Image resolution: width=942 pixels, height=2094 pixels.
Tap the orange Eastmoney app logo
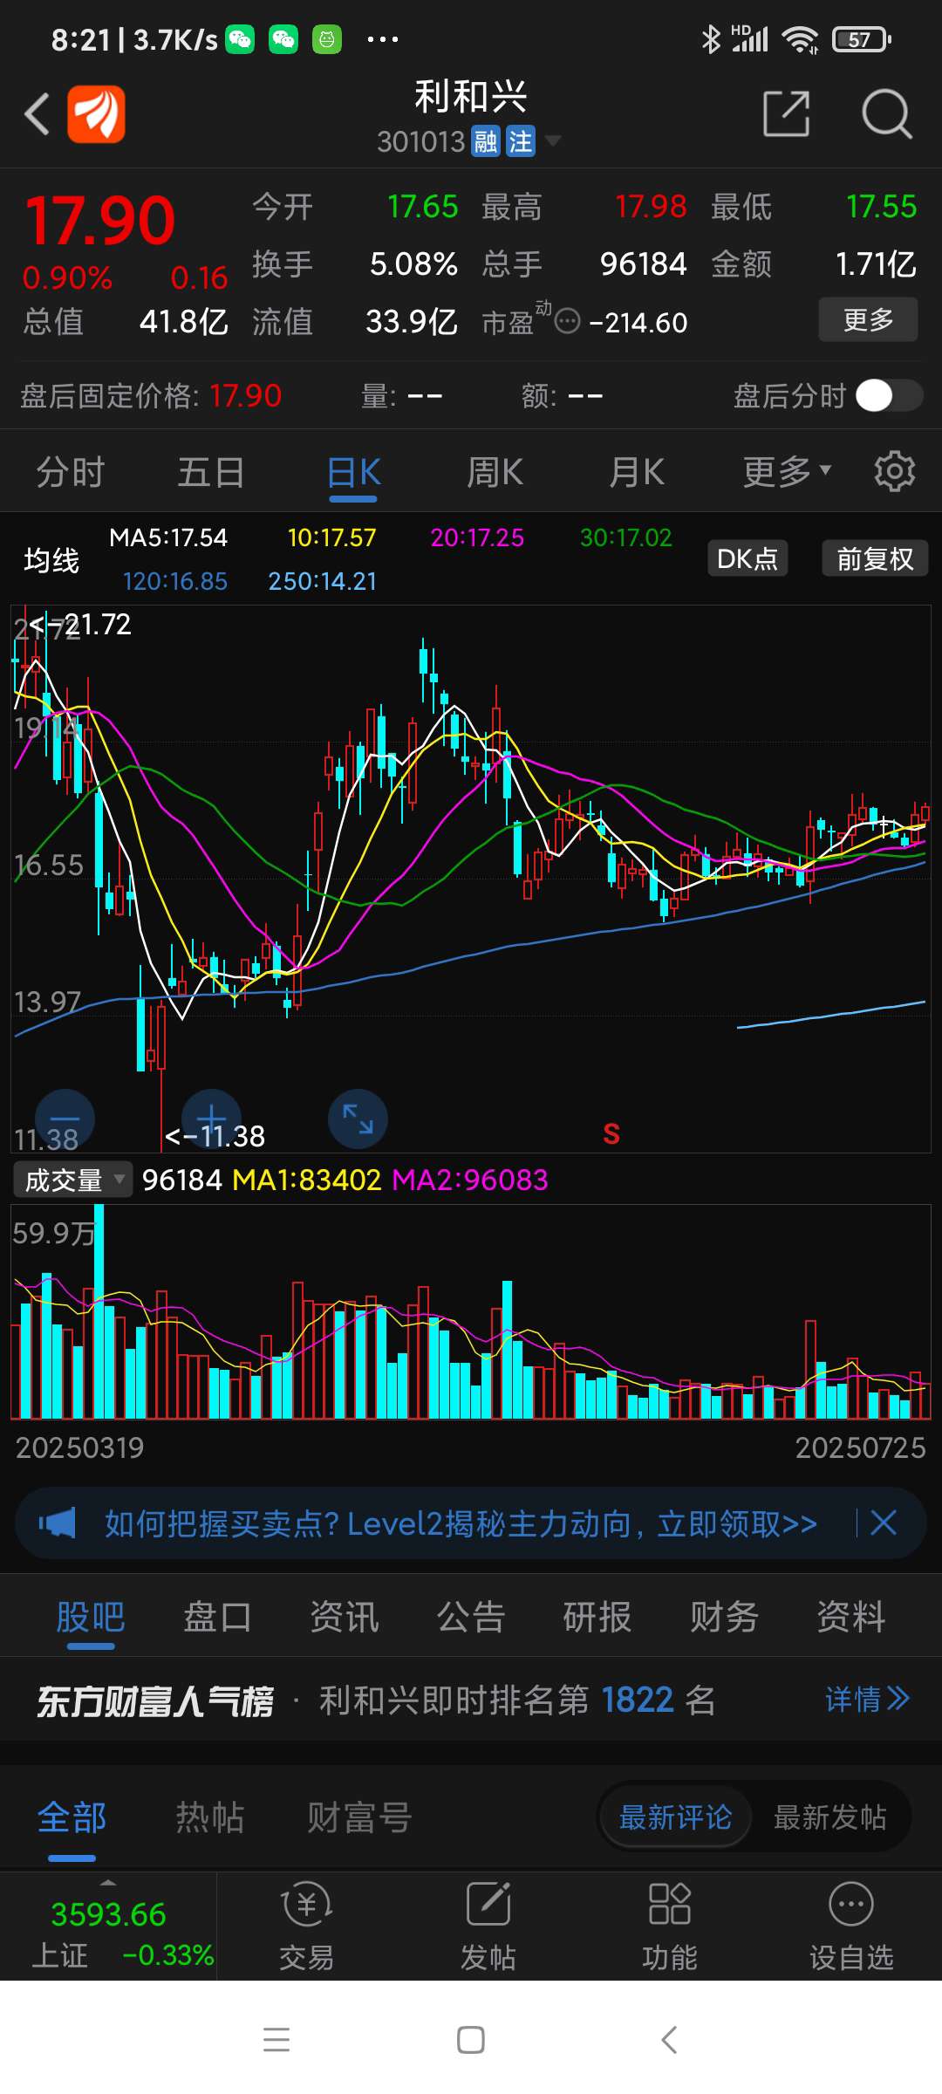[96, 113]
